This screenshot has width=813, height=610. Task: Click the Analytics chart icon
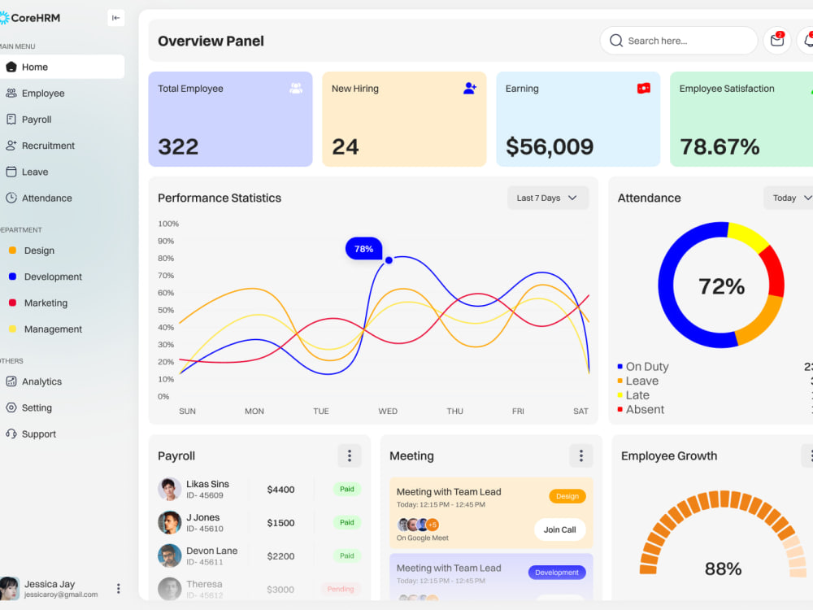(11, 381)
